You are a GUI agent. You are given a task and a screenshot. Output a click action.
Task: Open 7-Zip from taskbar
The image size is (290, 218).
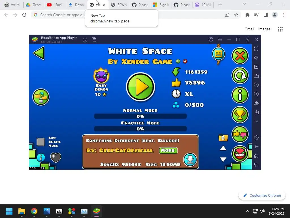(59, 211)
